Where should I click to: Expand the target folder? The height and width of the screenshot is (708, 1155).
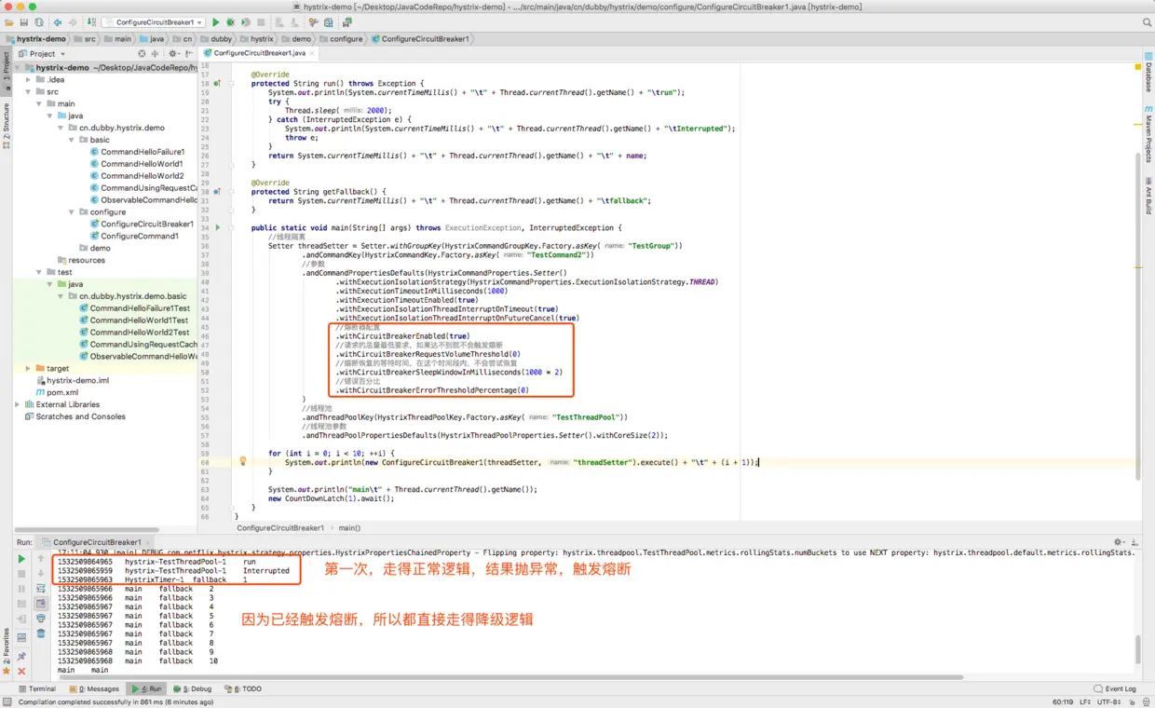coord(30,369)
